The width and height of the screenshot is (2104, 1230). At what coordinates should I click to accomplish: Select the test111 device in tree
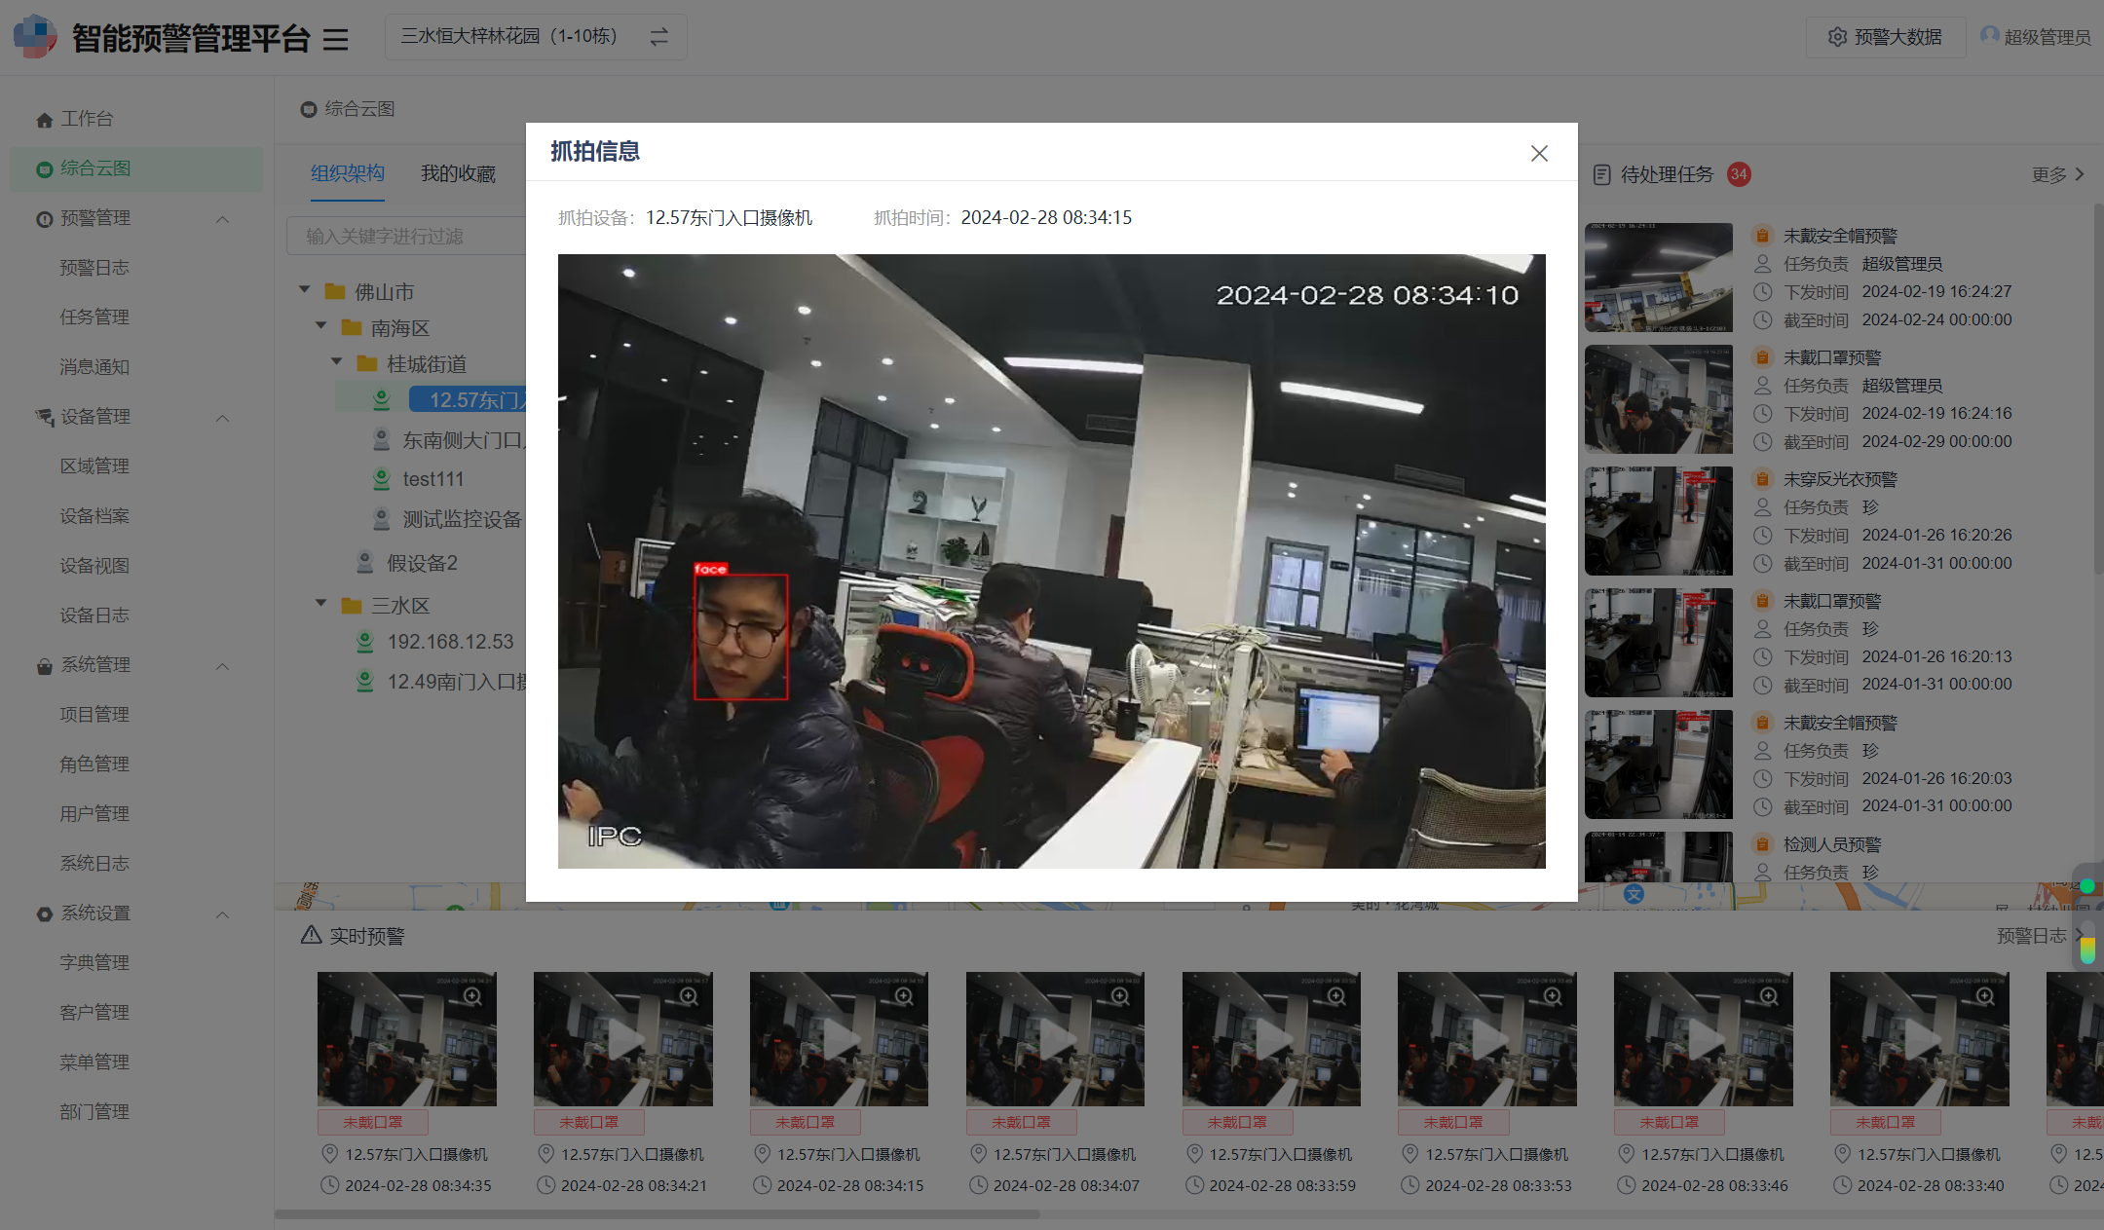[433, 479]
